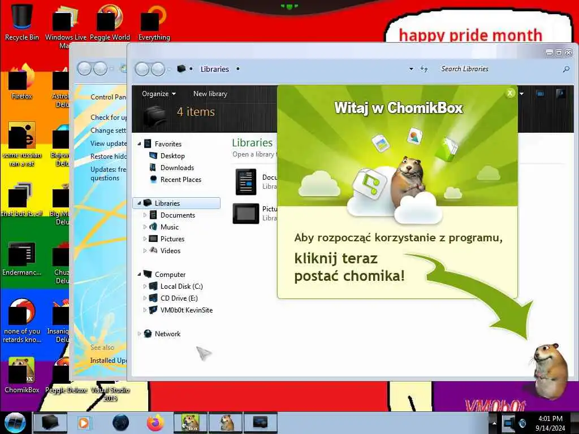Launch Firefox from the desktop icon
Screen dimensions: 579x434
tap(22, 82)
